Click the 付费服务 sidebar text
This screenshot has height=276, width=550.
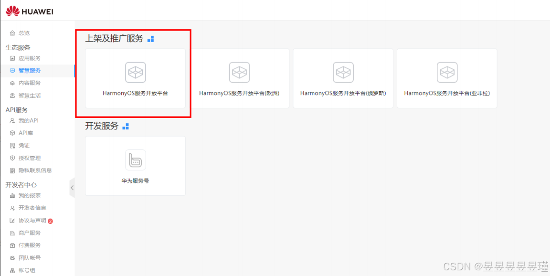pos(30,245)
